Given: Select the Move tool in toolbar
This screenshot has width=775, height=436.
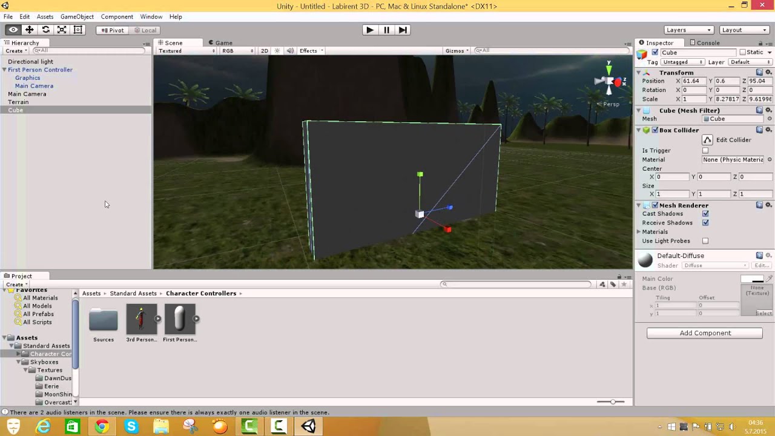Looking at the screenshot, I should click(29, 30).
